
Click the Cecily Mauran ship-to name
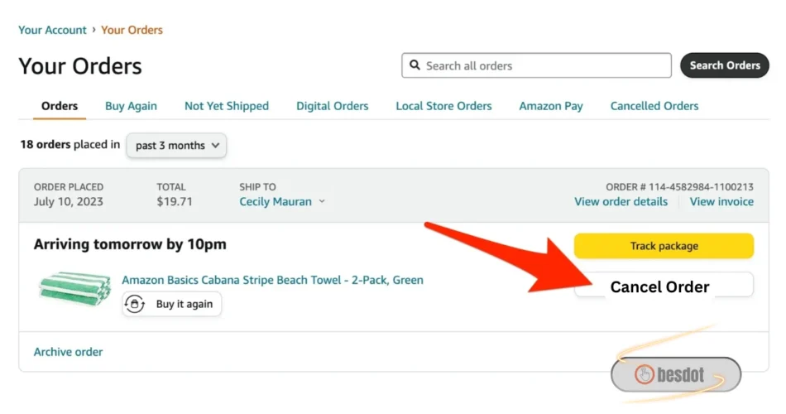click(x=276, y=202)
